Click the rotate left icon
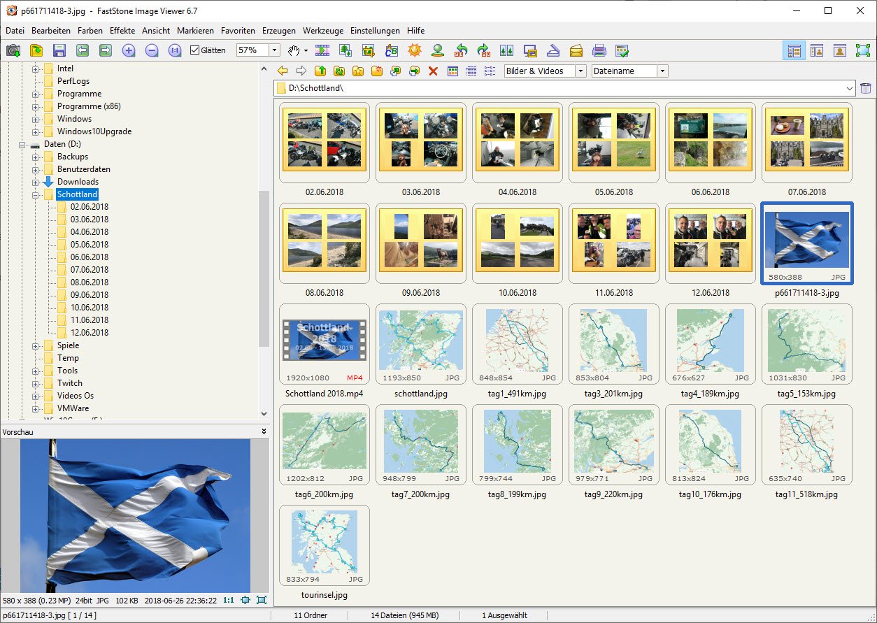The width and height of the screenshot is (877, 623). pos(461,50)
